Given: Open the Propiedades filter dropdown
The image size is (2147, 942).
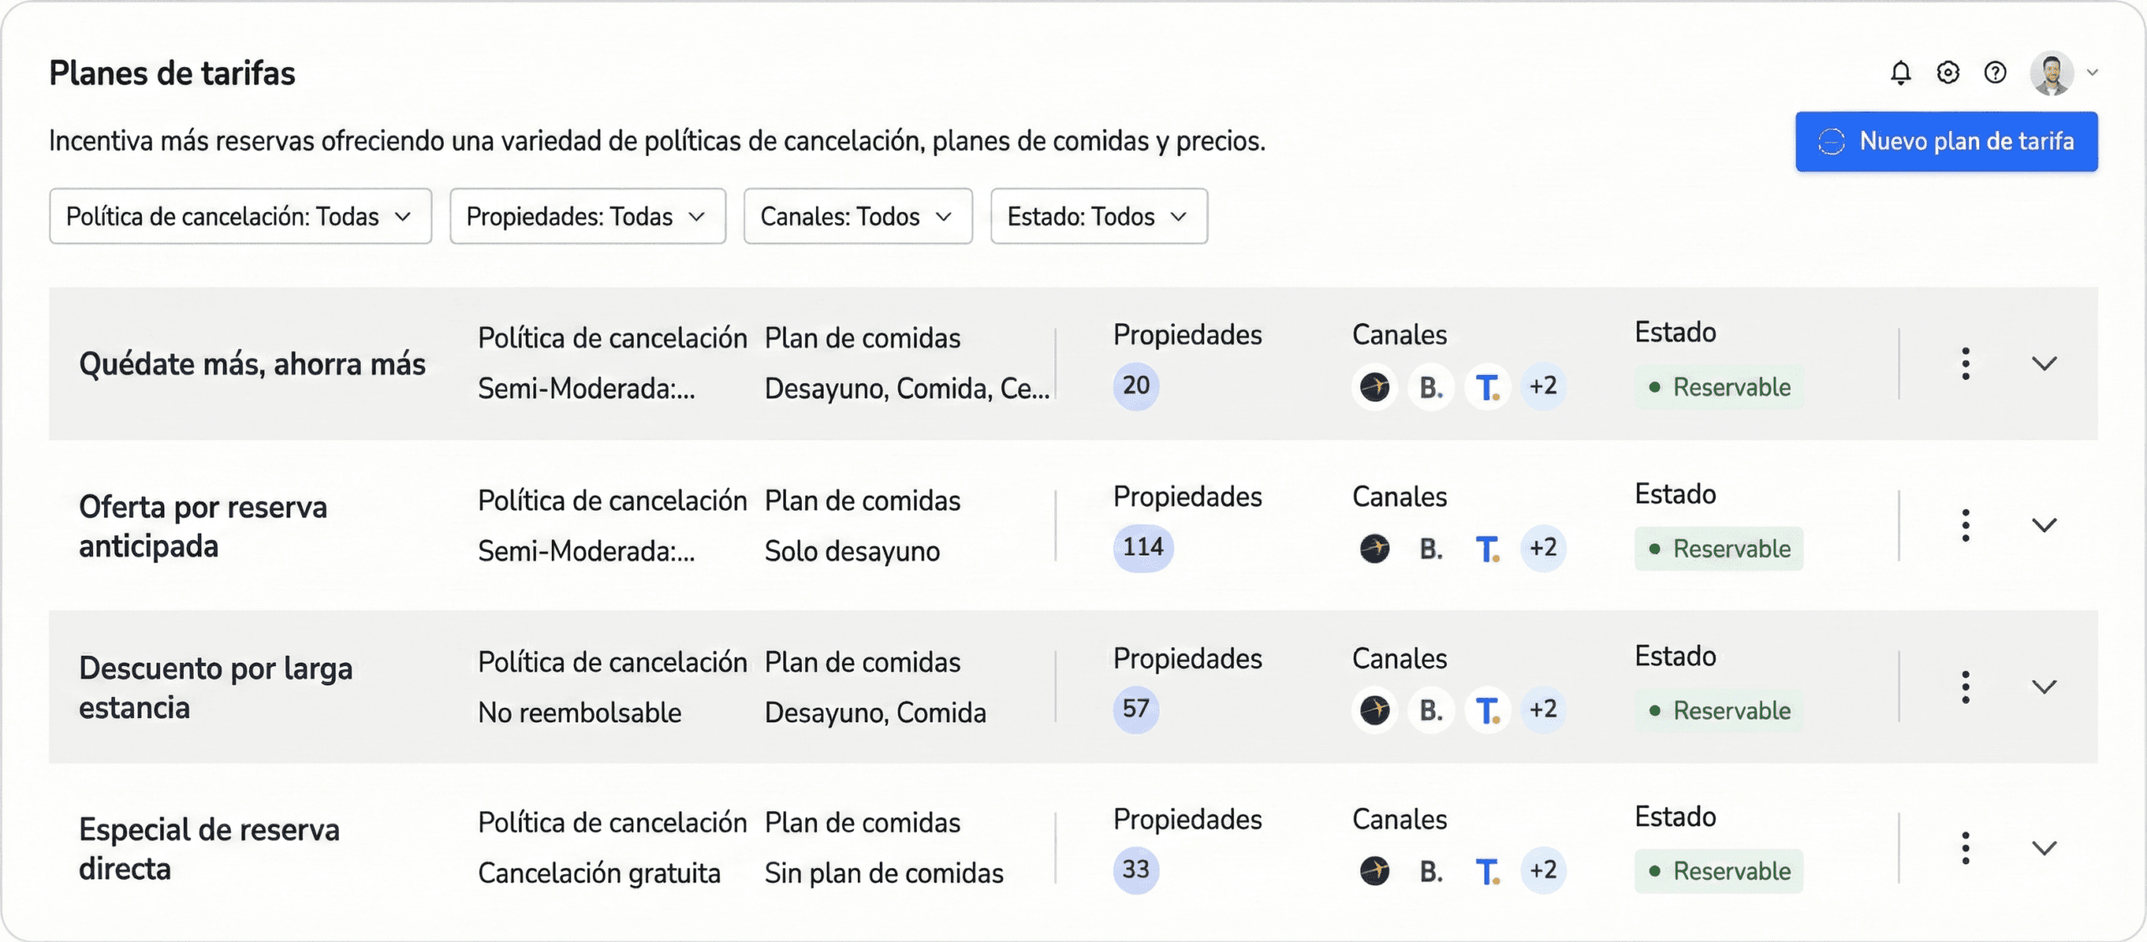Looking at the screenshot, I should [x=587, y=216].
